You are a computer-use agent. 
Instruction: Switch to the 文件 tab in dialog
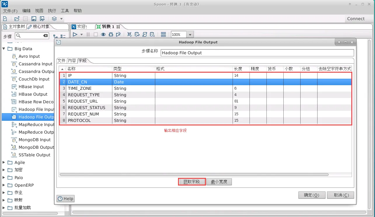click(61, 61)
